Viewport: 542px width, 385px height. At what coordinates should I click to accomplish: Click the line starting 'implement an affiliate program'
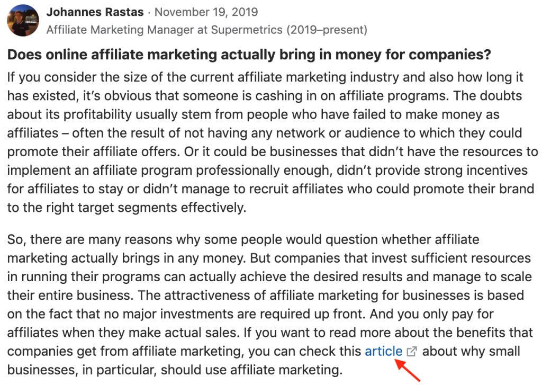(x=267, y=171)
